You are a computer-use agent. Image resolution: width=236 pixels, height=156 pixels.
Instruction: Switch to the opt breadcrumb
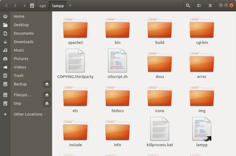tap(42, 5)
